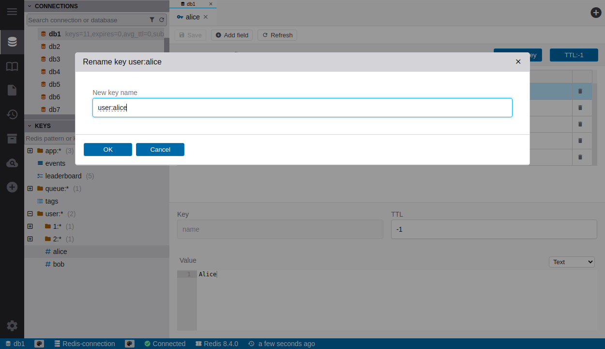Click the round plus icon at top right
The height and width of the screenshot is (349, 605).
[596, 13]
